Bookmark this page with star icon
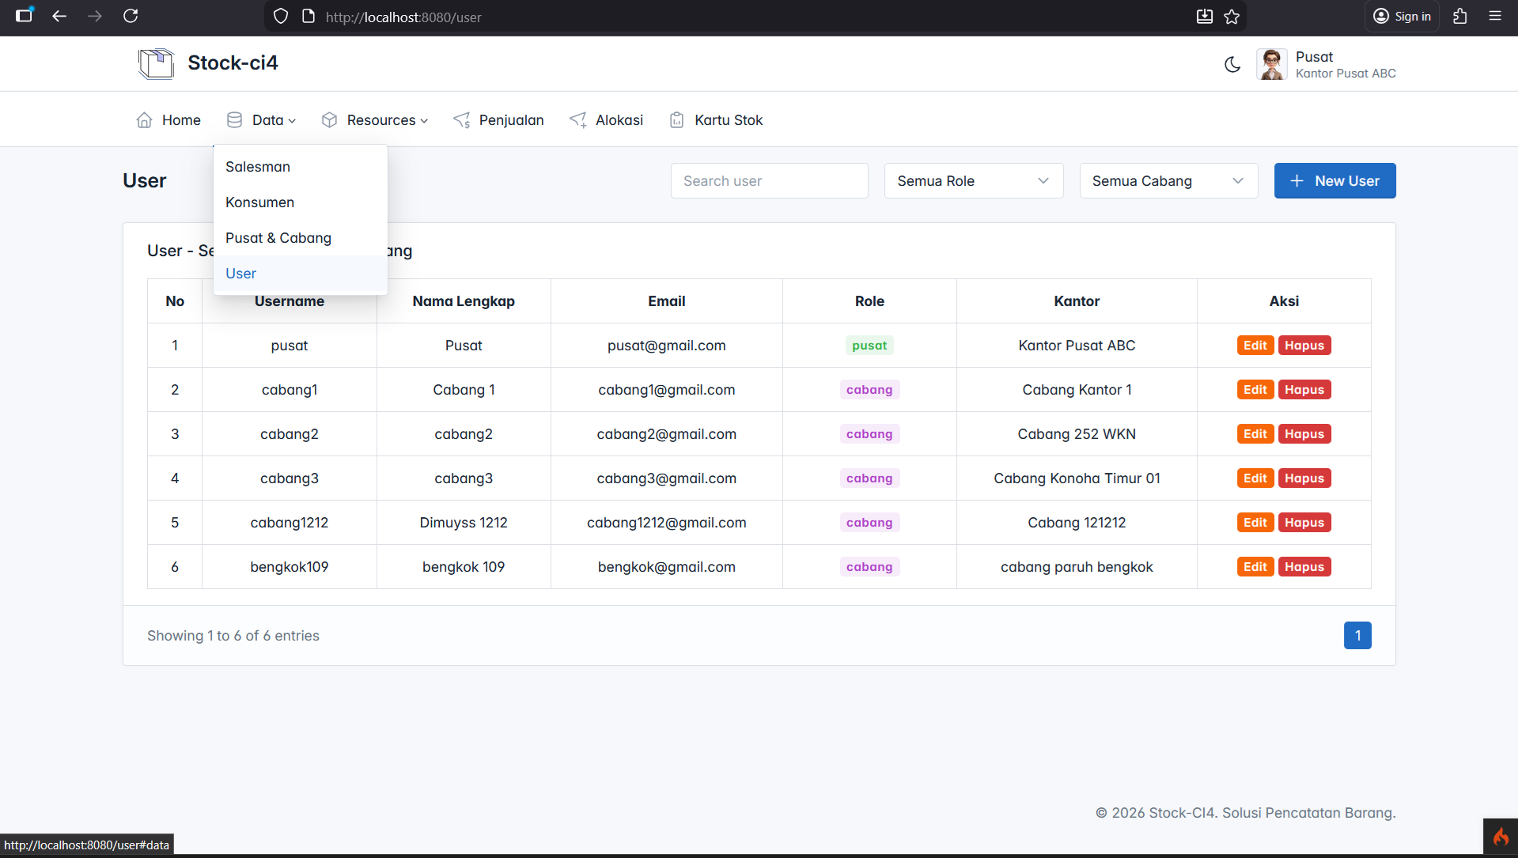The height and width of the screenshot is (858, 1518). pos(1232,17)
